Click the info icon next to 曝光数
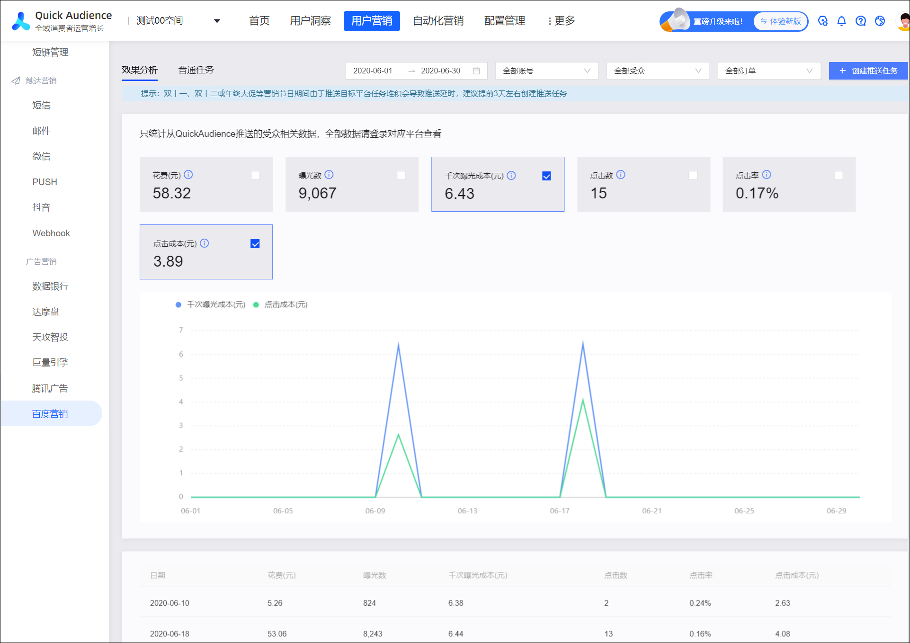 coord(329,175)
